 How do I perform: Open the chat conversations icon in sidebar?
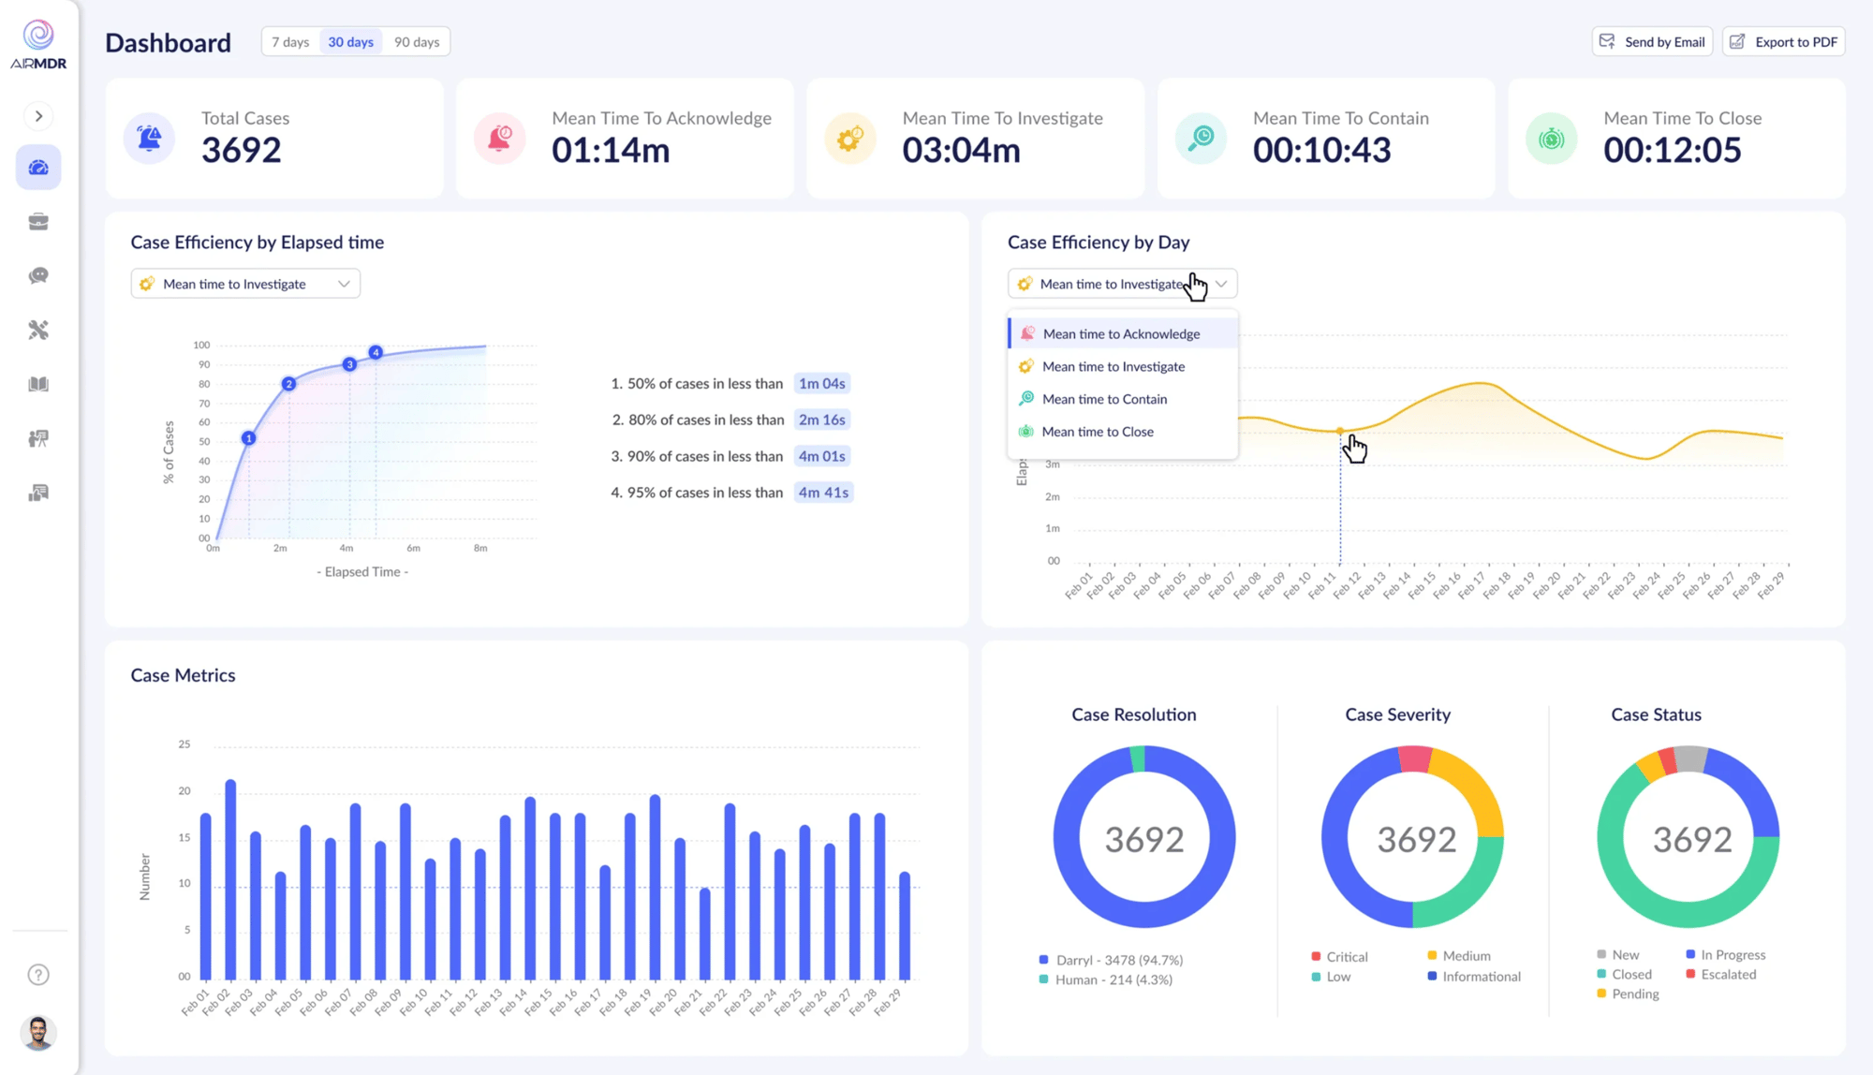38,274
